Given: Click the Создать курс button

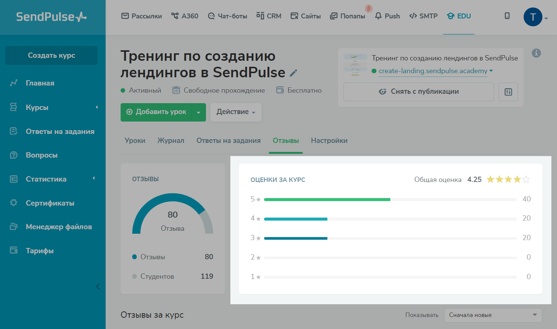Looking at the screenshot, I should [x=51, y=56].
